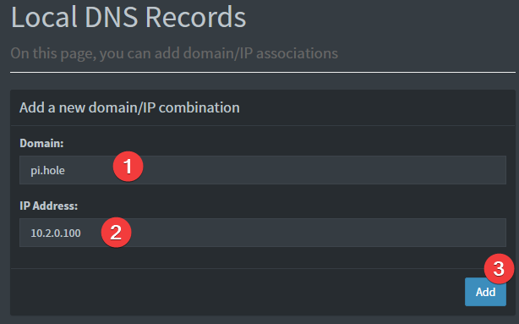Place cursor at right end of Domain field

click(500, 170)
